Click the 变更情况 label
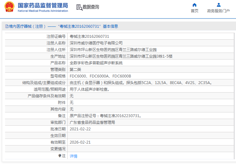 [58, 149]
